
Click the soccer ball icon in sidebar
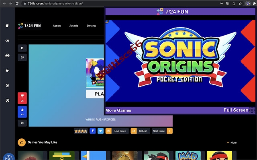pos(7,100)
